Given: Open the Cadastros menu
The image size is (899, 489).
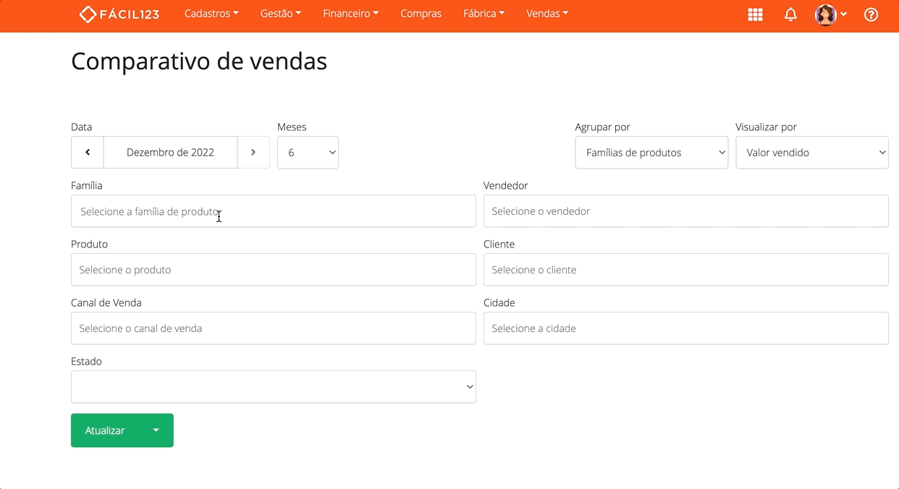Looking at the screenshot, I should 211,14.
